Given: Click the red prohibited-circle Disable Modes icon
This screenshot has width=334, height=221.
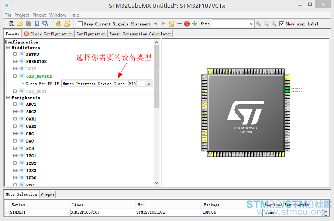Looking at the screenshot, I should 187,24.
